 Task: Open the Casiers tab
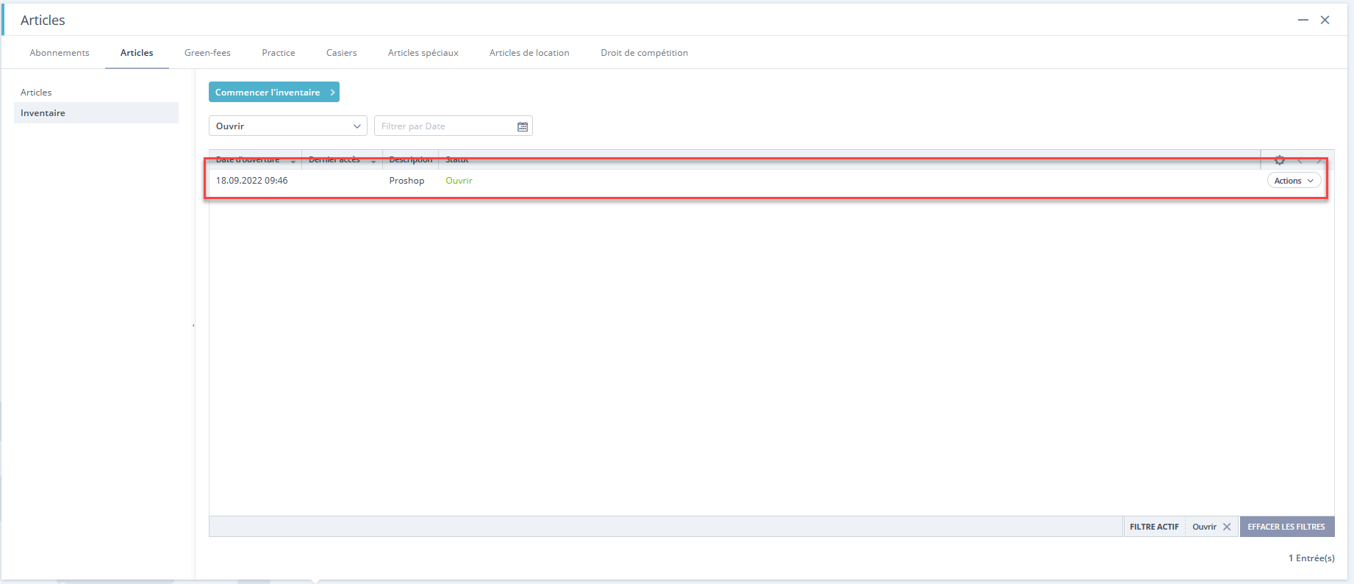342,53
